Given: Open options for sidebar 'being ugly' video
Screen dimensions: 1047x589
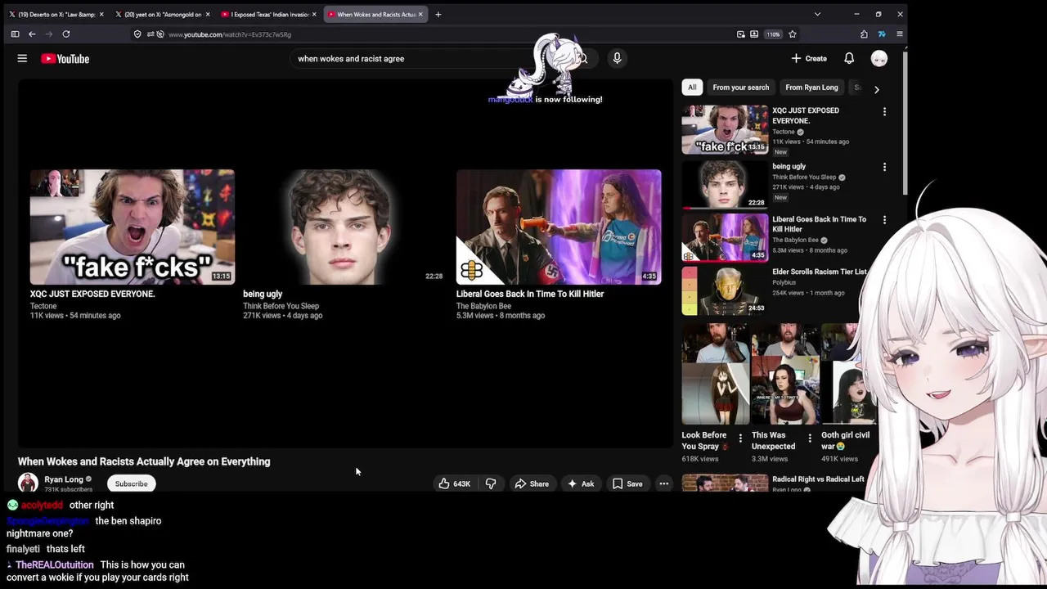Looking at the screenshot, I should click(x=884, y=168).
